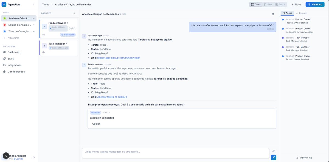Select the Analise e Criação team

coord(19,18)
